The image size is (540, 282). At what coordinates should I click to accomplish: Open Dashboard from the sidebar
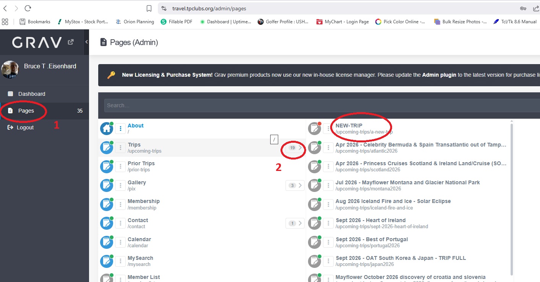point(32,94)
